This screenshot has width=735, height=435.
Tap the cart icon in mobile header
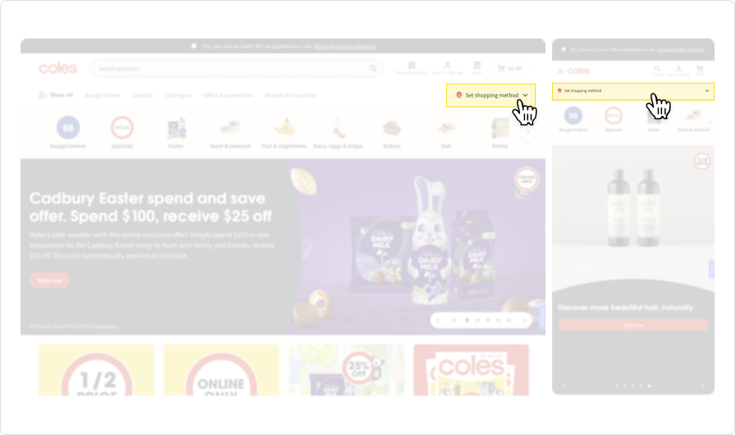700,71
